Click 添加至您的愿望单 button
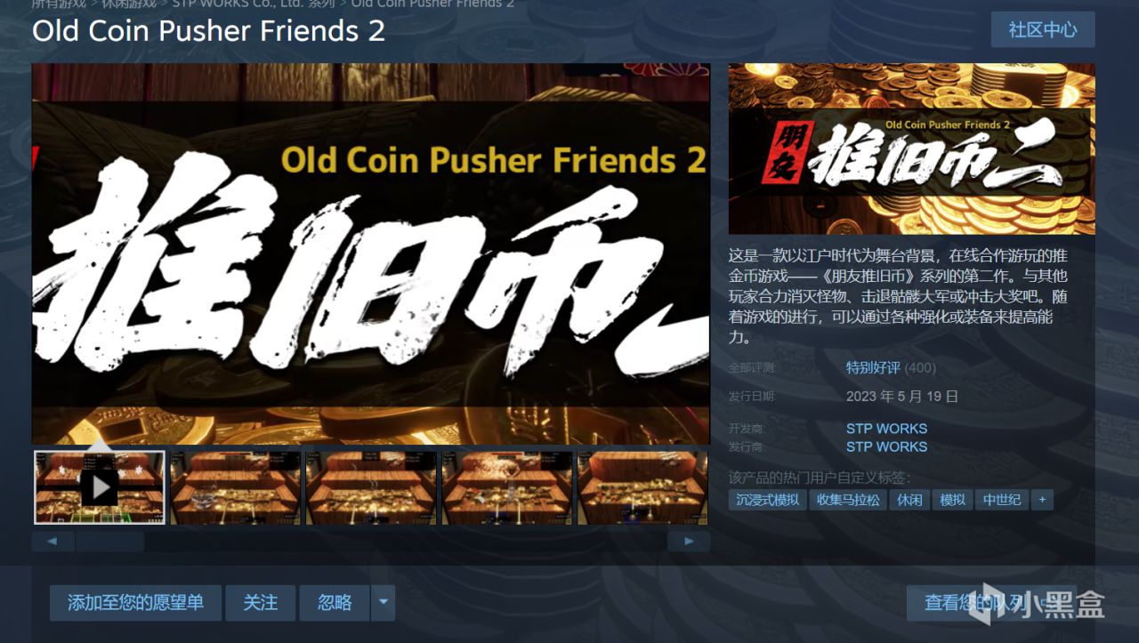 [x=135, y=602]
